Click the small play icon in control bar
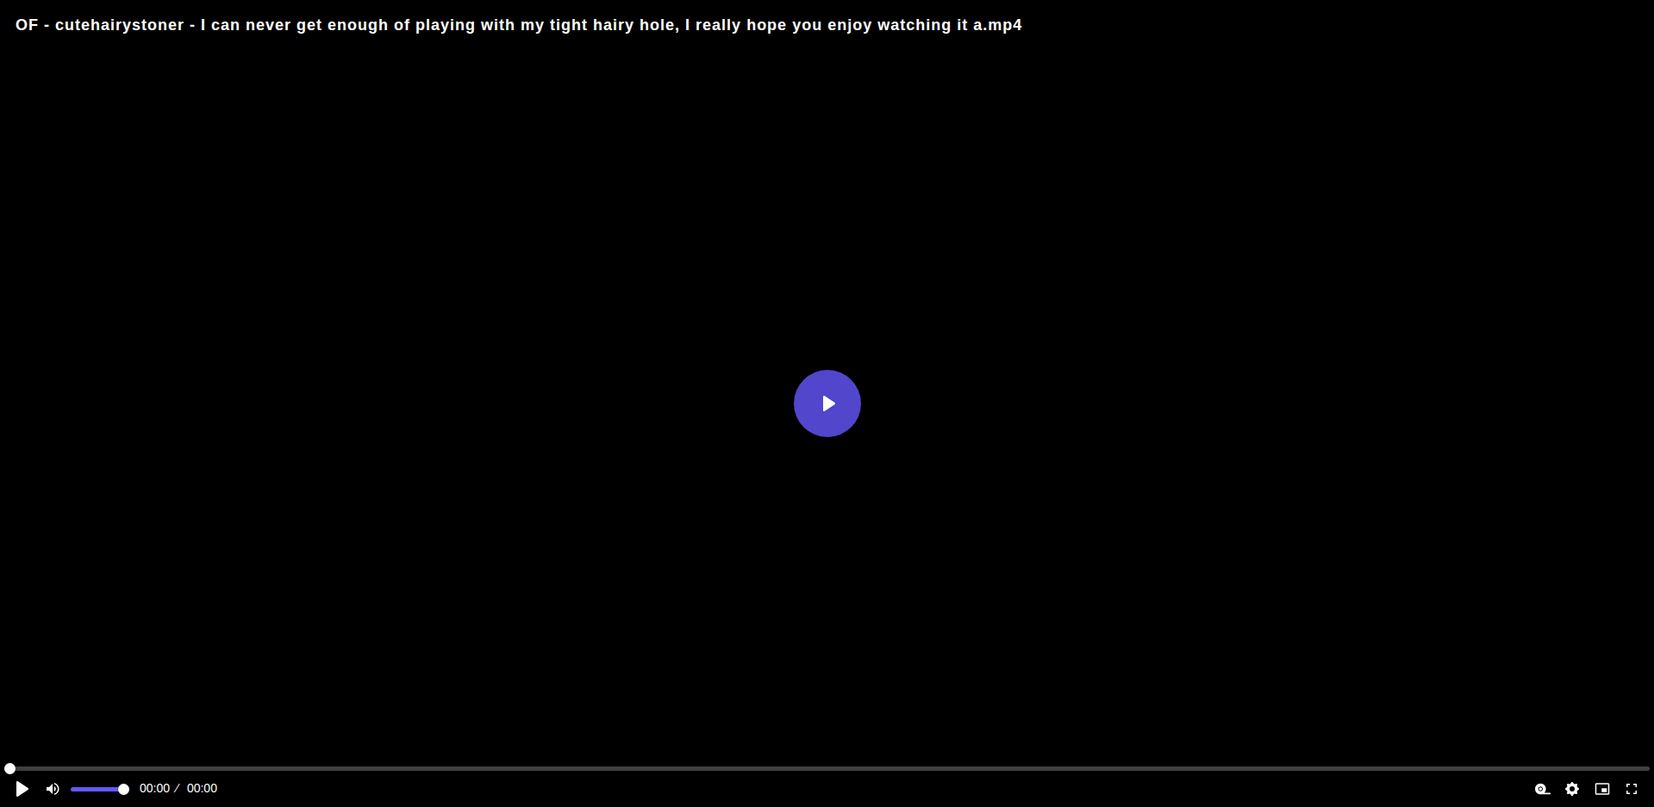The width and height of the screenshot is (1654, 807). (x=22, y=789)
